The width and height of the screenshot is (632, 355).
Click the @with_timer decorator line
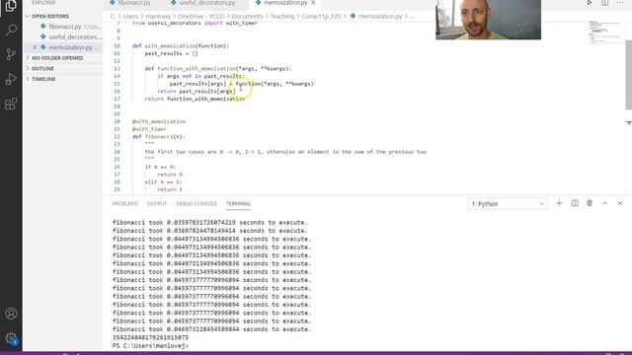[x=149, y=129]
